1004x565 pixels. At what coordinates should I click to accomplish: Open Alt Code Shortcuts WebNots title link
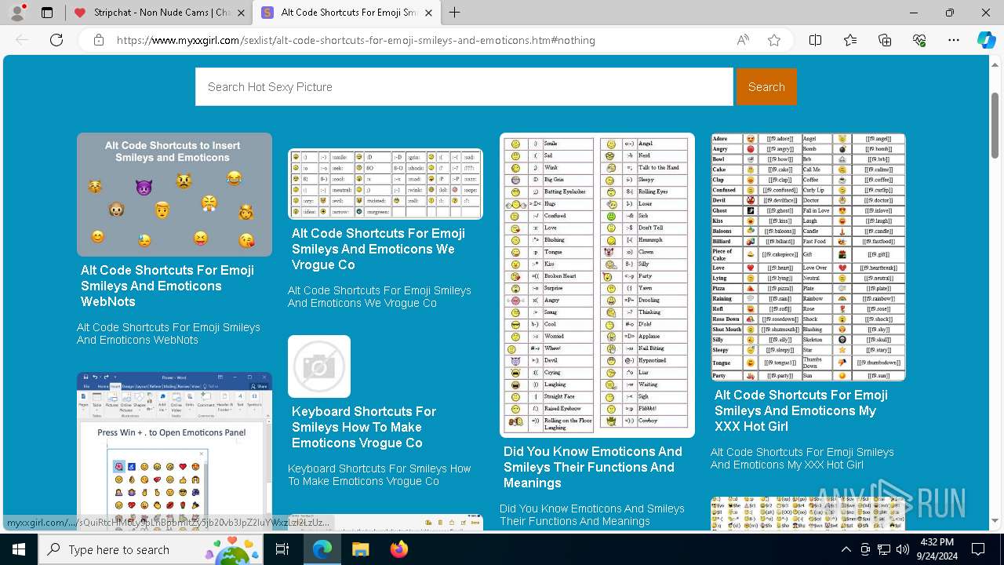point(167,286)
